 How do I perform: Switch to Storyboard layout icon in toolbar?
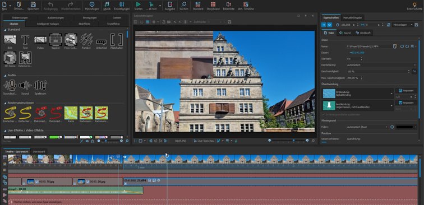coord(213,4)
